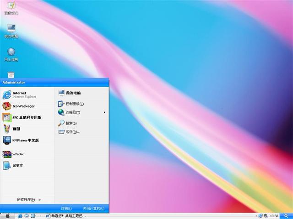Click the network tray icon
Image resolution: width=293 pixels, height=219 pixels.
tap(260, 216)
